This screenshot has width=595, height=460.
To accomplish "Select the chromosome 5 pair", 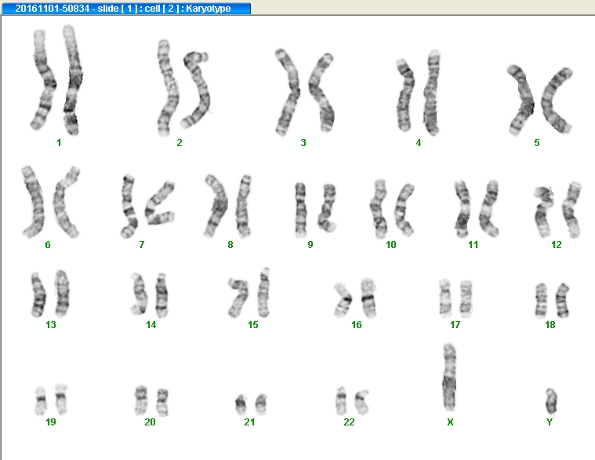I will [x=539, y=100].
